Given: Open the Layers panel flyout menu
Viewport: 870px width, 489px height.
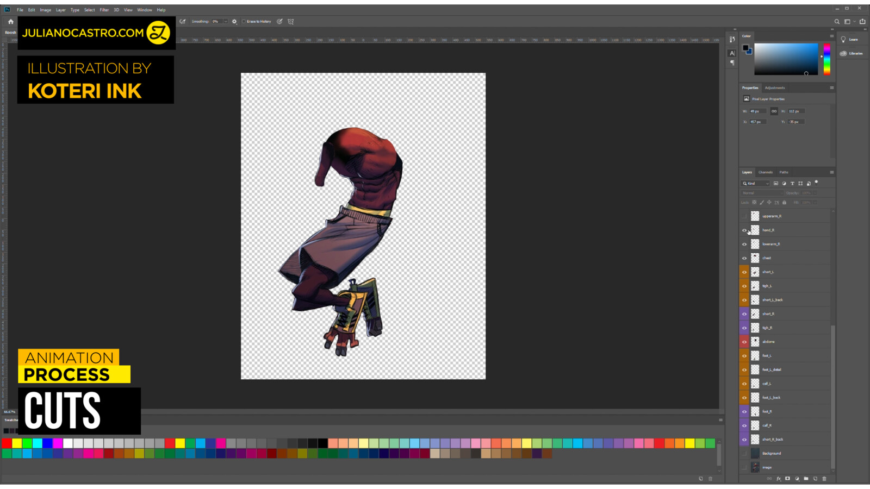Looking at the screenshot, I should click(x=831, y=172).
